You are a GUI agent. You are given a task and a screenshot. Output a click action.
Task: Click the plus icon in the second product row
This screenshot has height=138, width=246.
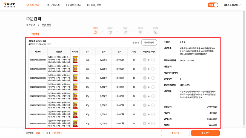[153, 69]
